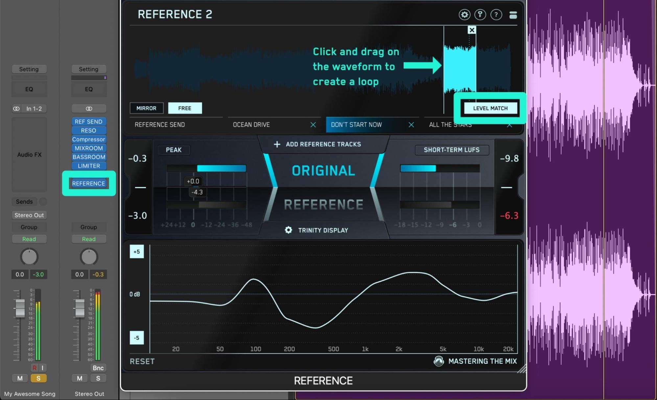Click pan knob on Stereo Out strip

(89, 257)
